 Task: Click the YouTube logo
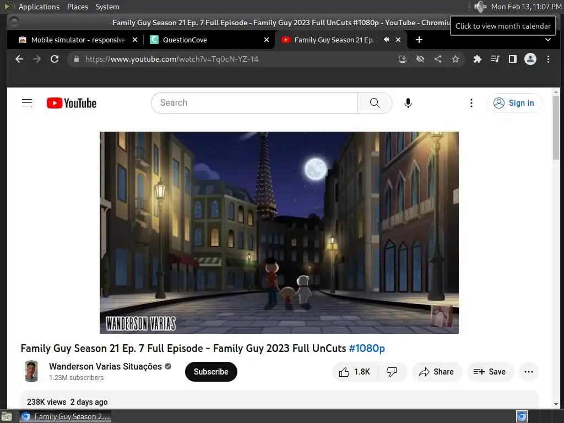click(x=72, y=103)
